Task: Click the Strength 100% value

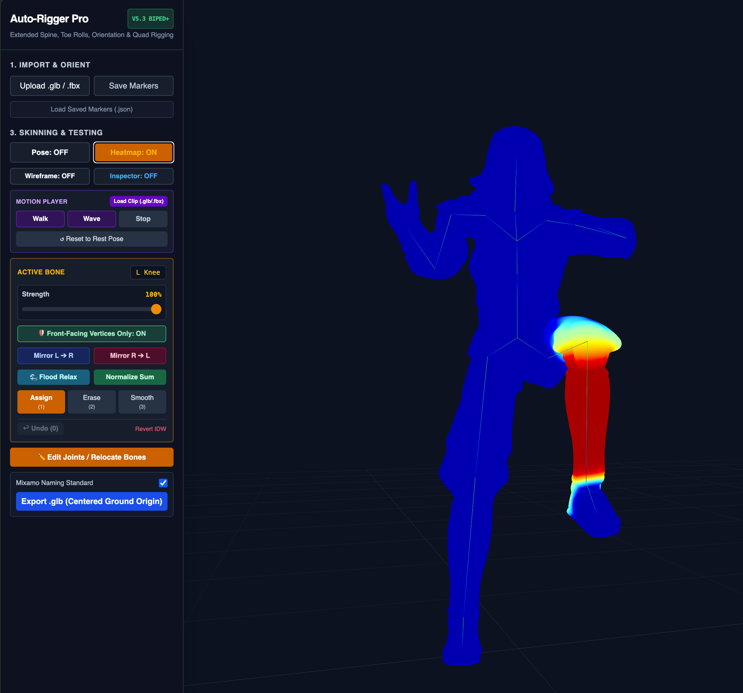Action: 153,294
